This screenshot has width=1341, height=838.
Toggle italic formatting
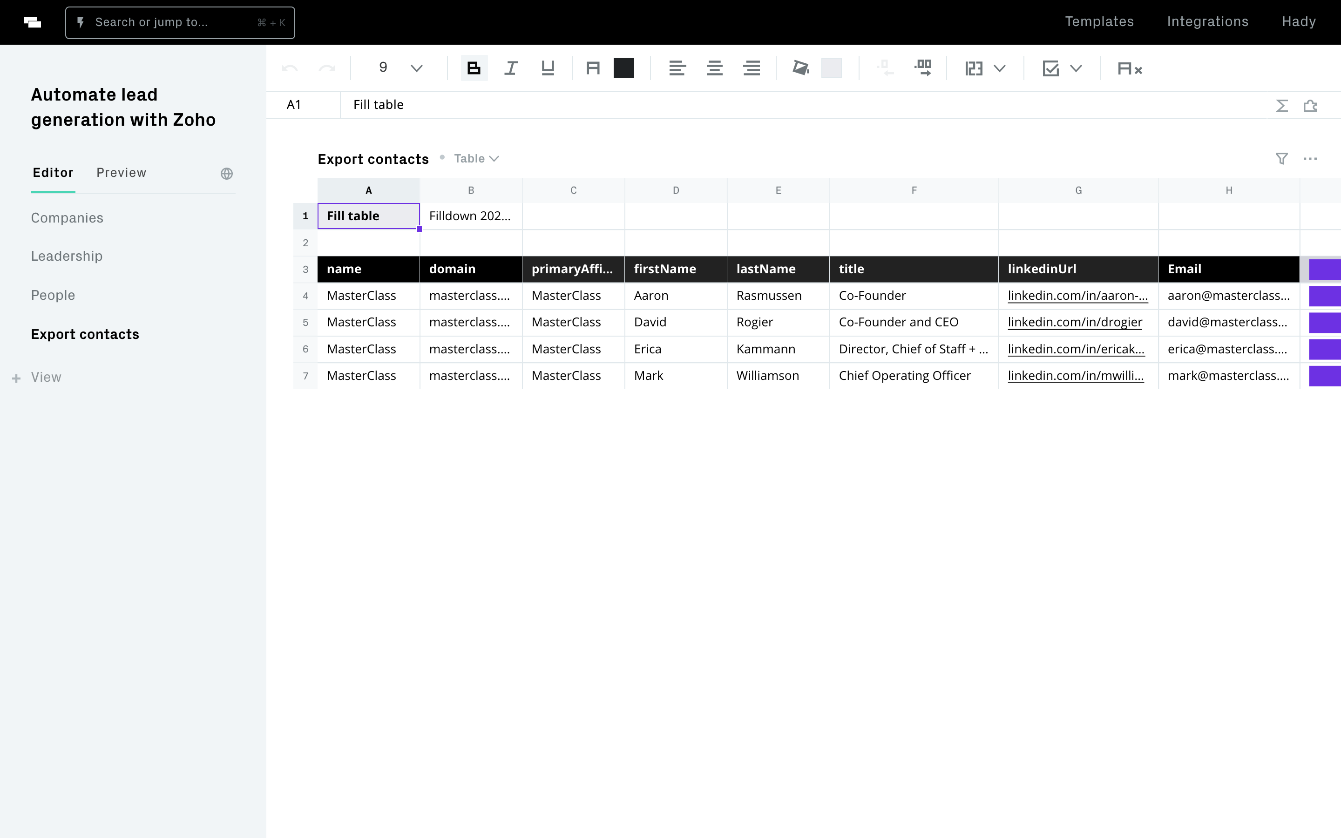511,68
